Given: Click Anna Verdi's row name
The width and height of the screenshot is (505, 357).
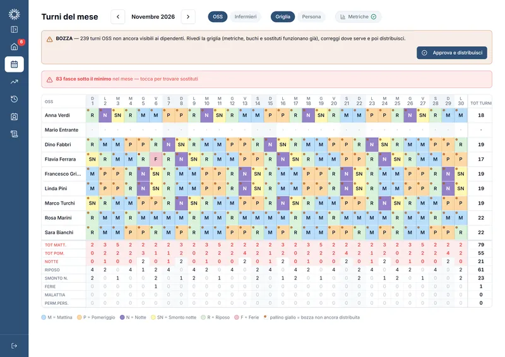Looking at the screenshot, I should [57, 115].
